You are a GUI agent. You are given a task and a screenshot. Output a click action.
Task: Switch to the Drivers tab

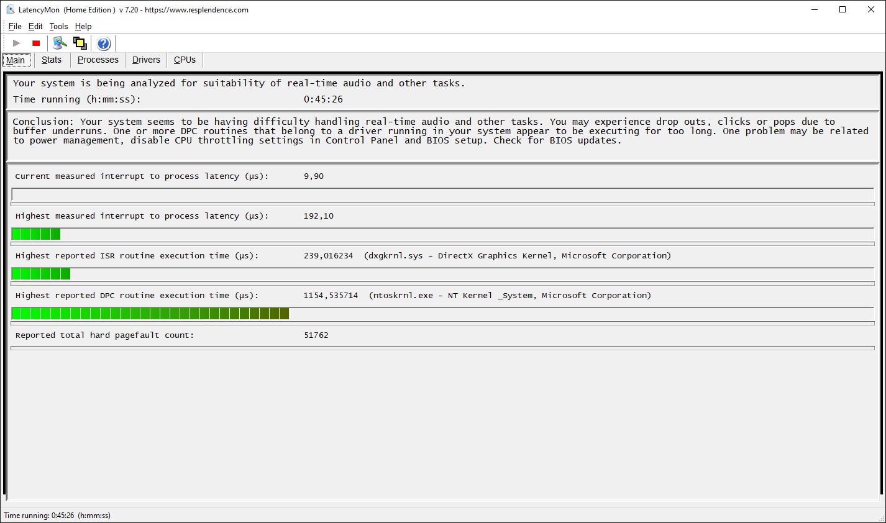click(x=146, y=60)
